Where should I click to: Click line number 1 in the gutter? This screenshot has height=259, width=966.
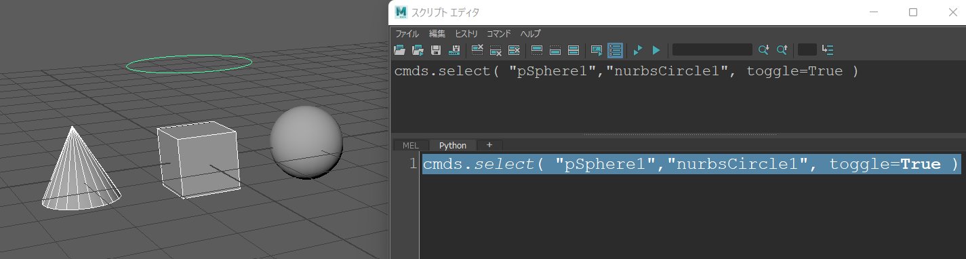coord(413,164)
